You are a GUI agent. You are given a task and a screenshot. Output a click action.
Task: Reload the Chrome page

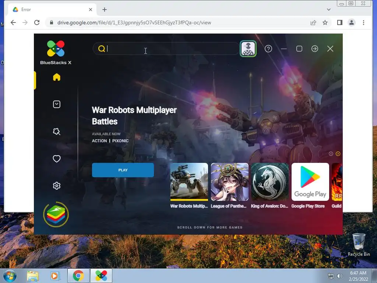37,22
